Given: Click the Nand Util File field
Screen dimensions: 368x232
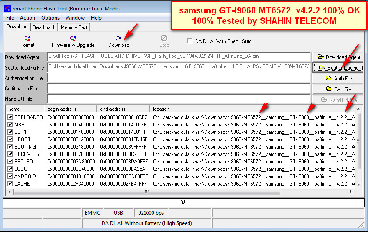Looking at the screenshot, I should (179, 99).
